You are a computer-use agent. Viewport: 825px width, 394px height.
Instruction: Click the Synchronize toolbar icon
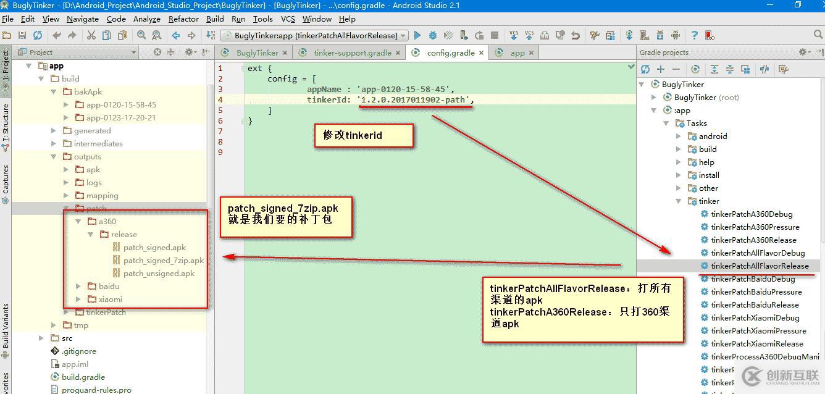click(38, 35)
